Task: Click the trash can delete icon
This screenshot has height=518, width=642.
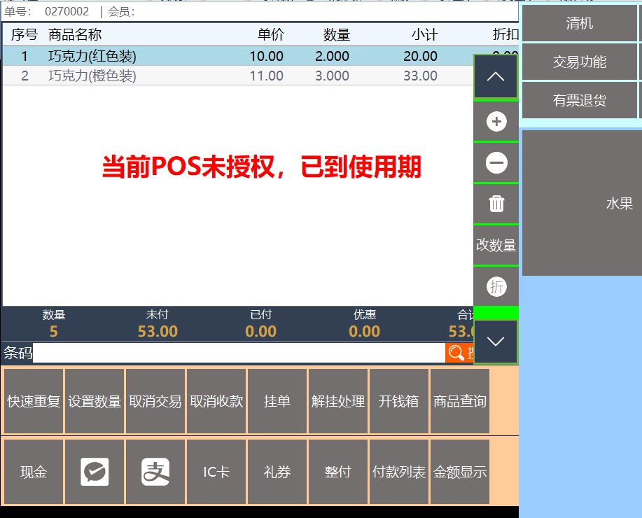Action: [x=496, y=204]
